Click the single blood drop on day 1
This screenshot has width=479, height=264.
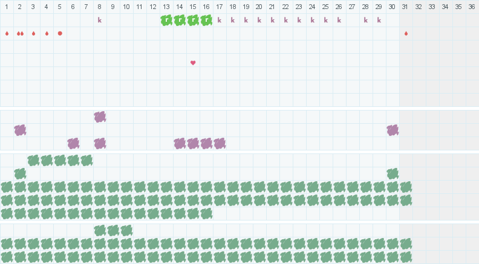point(7,34)
